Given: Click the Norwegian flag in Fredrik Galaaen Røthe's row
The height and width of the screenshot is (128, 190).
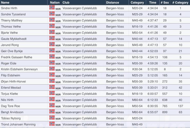Looking at the screenshot, I should (52, 56).
